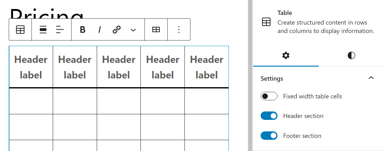The height and width of the screenshot is (151, 383).
Task: Change text alignment of column
Action: (x=60, y=30)
